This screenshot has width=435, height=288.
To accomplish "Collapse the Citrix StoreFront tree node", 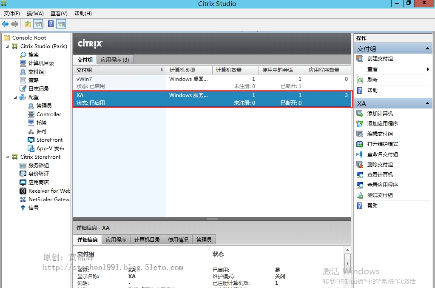I will click(8, 157).
